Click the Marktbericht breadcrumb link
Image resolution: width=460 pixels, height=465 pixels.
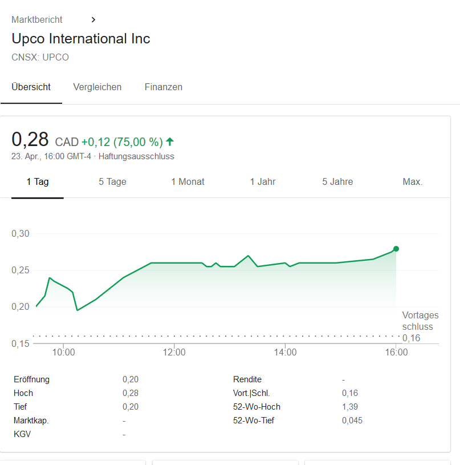[36, 19]
